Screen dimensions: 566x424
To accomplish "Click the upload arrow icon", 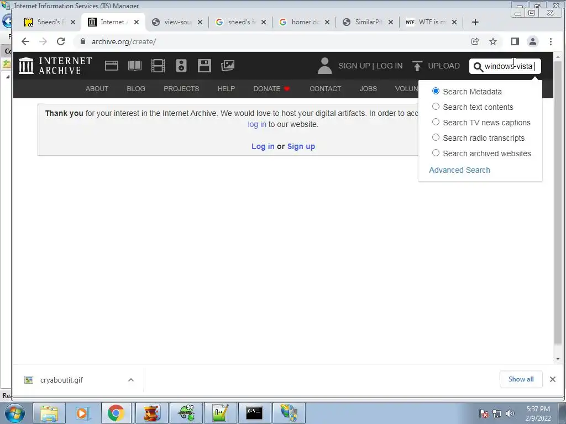I will click(417, 66).
